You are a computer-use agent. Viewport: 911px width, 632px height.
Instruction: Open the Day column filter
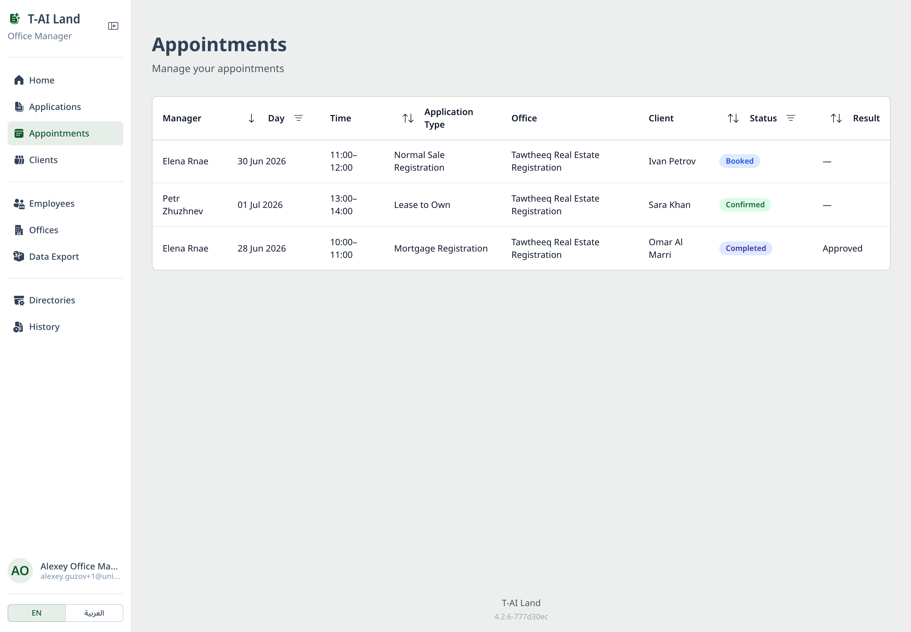(299, 118)
